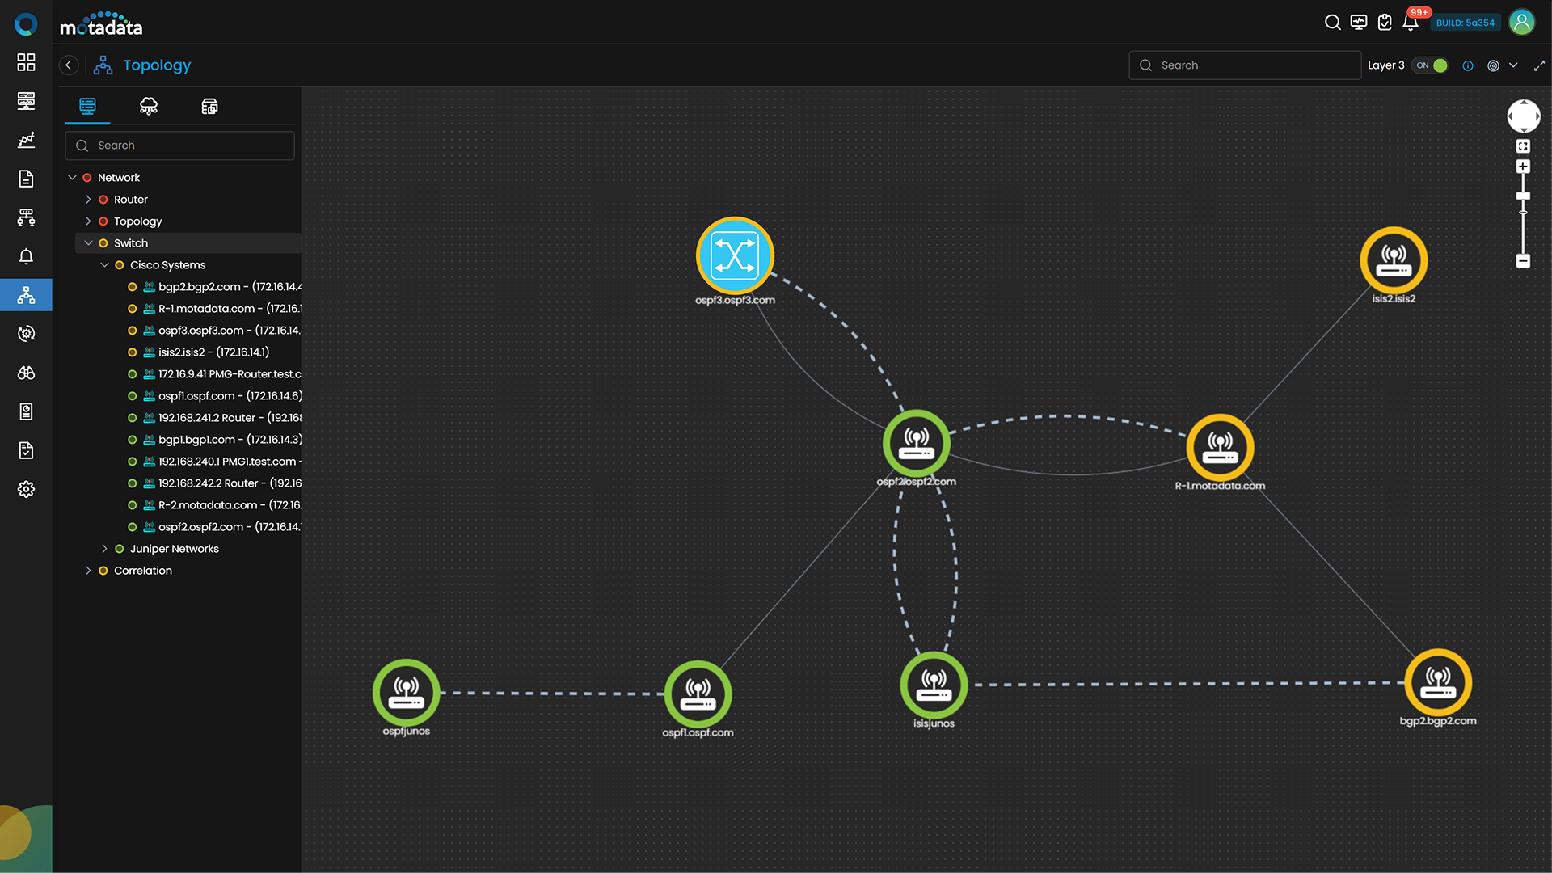Click the Topology menu item in sidebar
The width and height of the screenshot is (1552, 873).
tap(137, 221)
